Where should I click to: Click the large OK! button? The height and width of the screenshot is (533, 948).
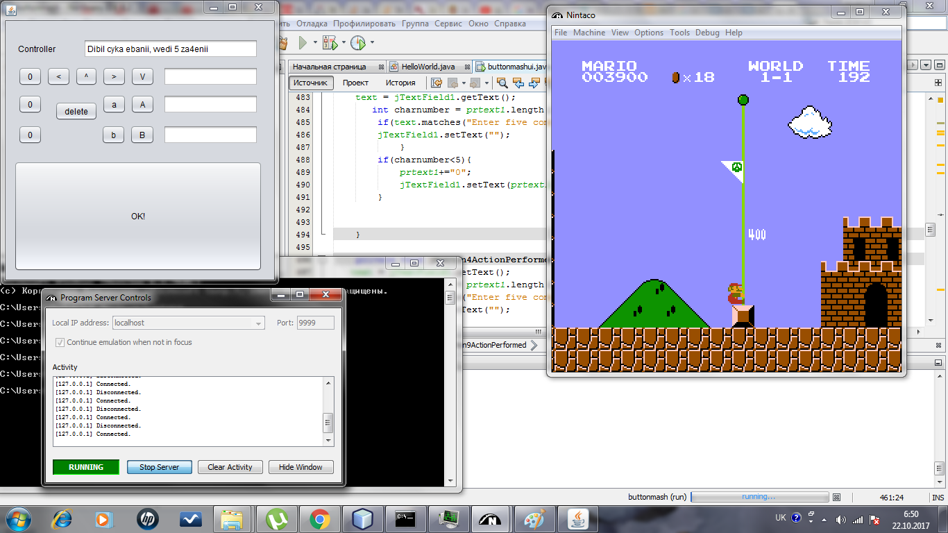[x=138, y=217]
